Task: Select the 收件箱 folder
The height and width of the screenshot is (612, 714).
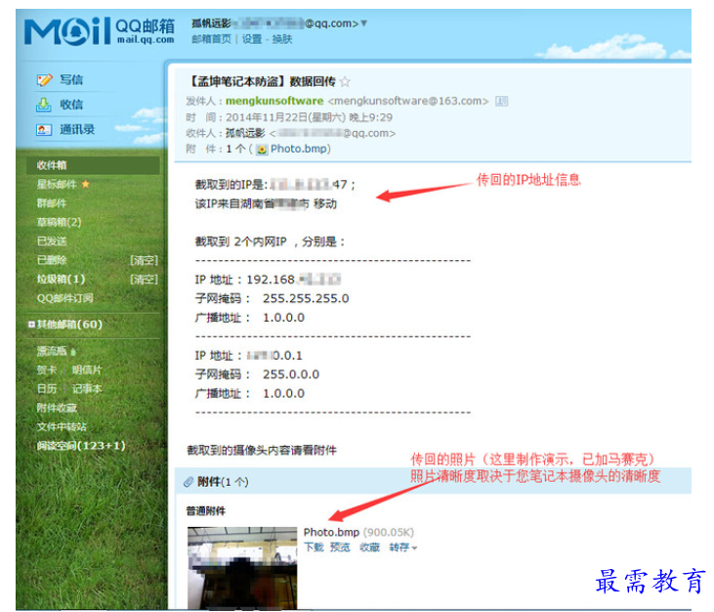Action: [93, 165]
